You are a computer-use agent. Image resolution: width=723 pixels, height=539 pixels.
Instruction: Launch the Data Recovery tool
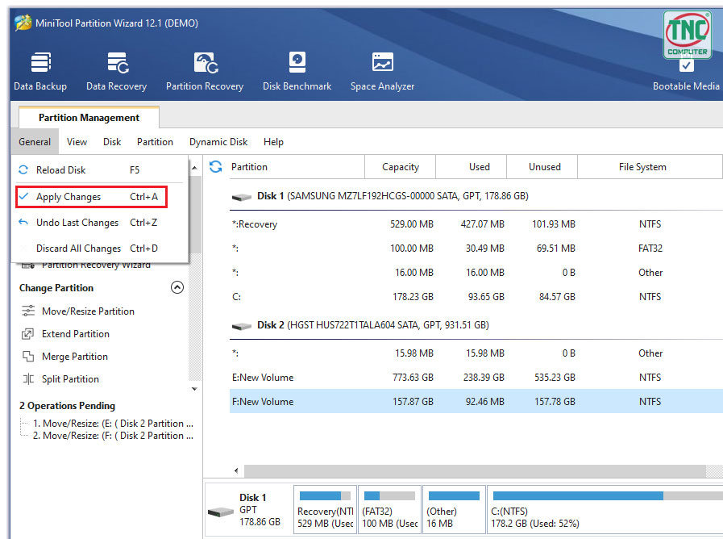point(116,72)
